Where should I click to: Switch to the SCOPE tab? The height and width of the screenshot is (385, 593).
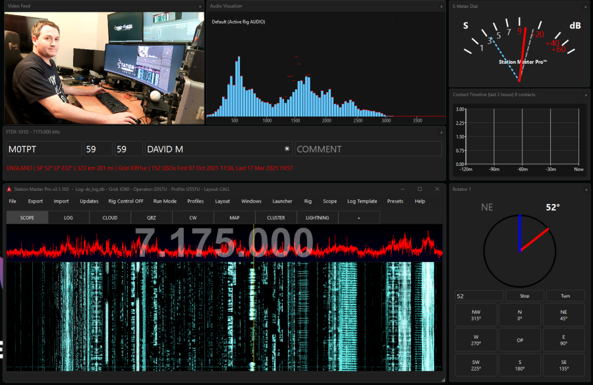pos(27,218)
